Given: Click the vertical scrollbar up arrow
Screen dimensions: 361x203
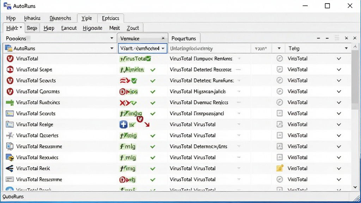Looking at the screenshot, I should 355,47.
